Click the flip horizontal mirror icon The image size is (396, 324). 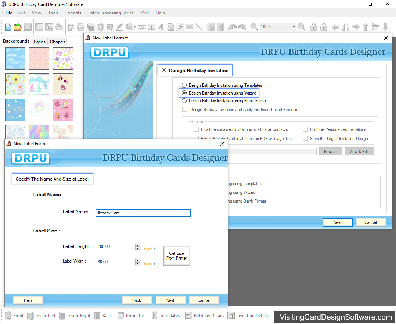point(345,27)
